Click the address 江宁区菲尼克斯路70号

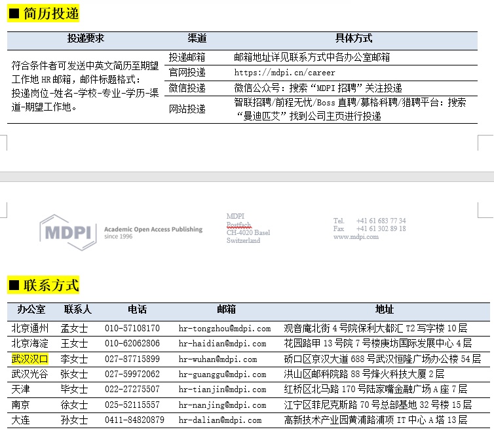(x=332, y=405)
